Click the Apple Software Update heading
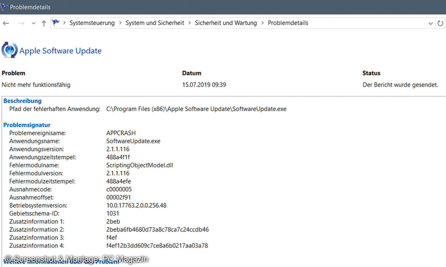446x267 pixels. tap(60, 51)
